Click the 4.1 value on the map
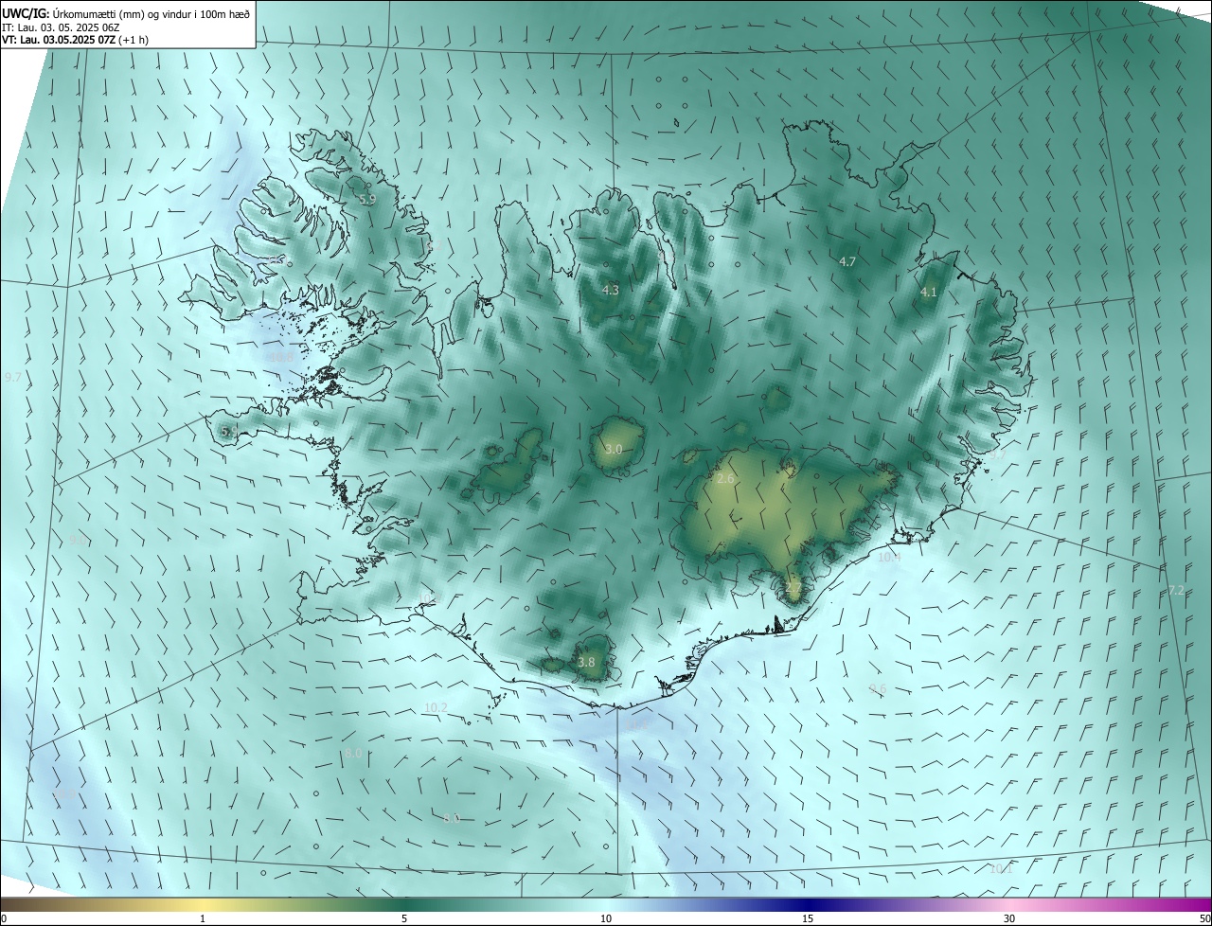The height and width of the screenshot is (926, 1212). (x=928, y=293)
